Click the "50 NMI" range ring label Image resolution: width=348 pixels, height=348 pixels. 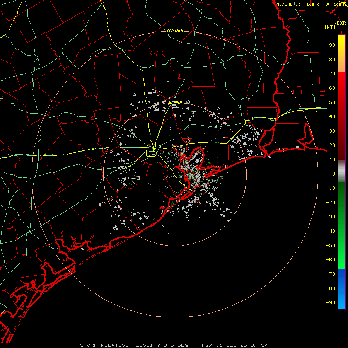pos(175,102)
